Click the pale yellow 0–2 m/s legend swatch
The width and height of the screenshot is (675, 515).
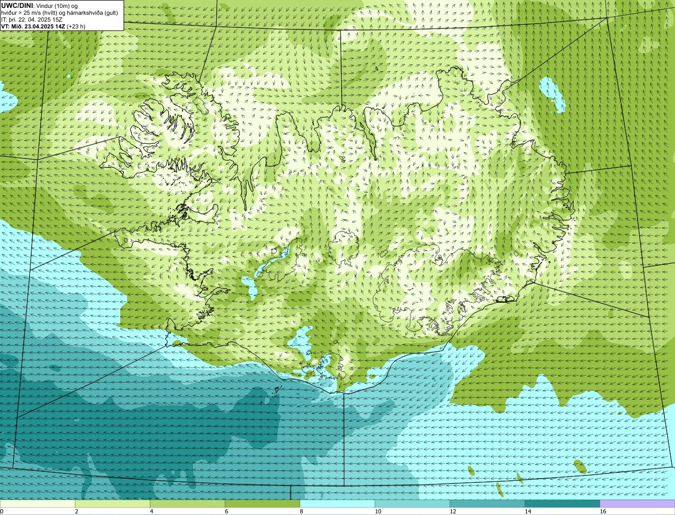[x=37, y=504]
